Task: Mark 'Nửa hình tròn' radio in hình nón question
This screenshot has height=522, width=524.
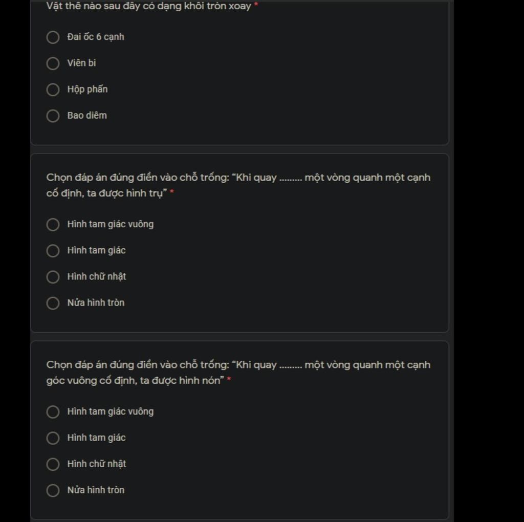Action: [x=53, y=490]
